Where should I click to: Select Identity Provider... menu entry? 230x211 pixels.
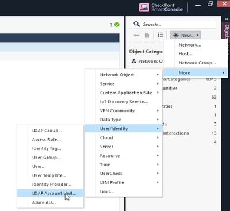50,185
